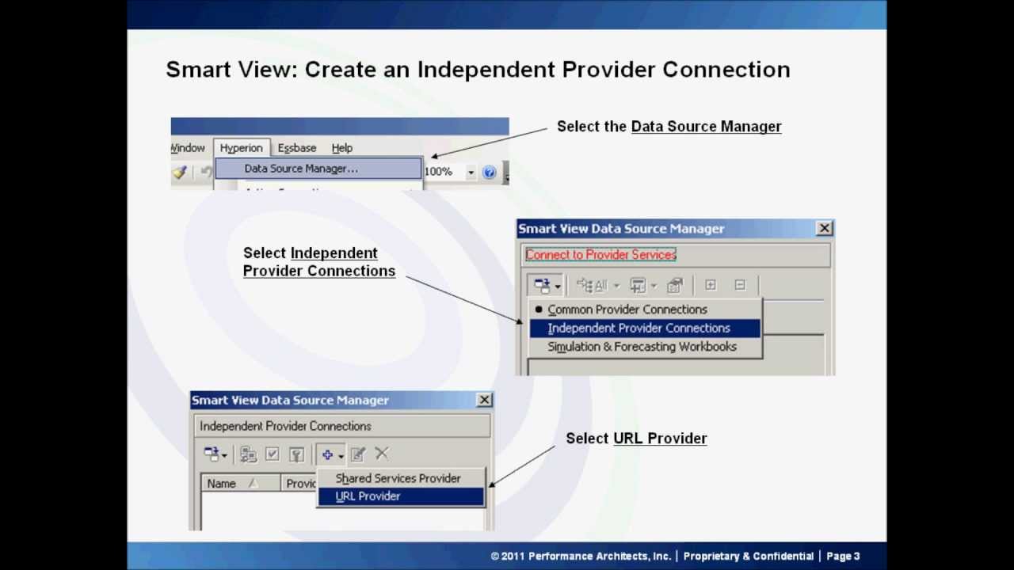The height and width of the screenshot is (570, 1014).
Task: Open the Window menu
Action: tap(189, 148)
